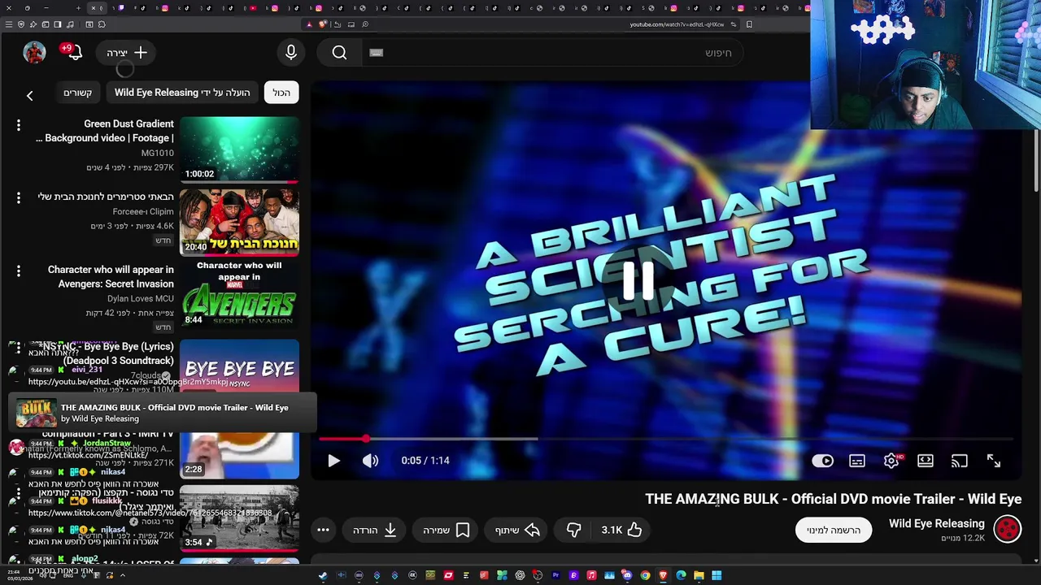Click 'Dylan Loves MCU' channel name
Screen dimensions: 1041x585
141,298
